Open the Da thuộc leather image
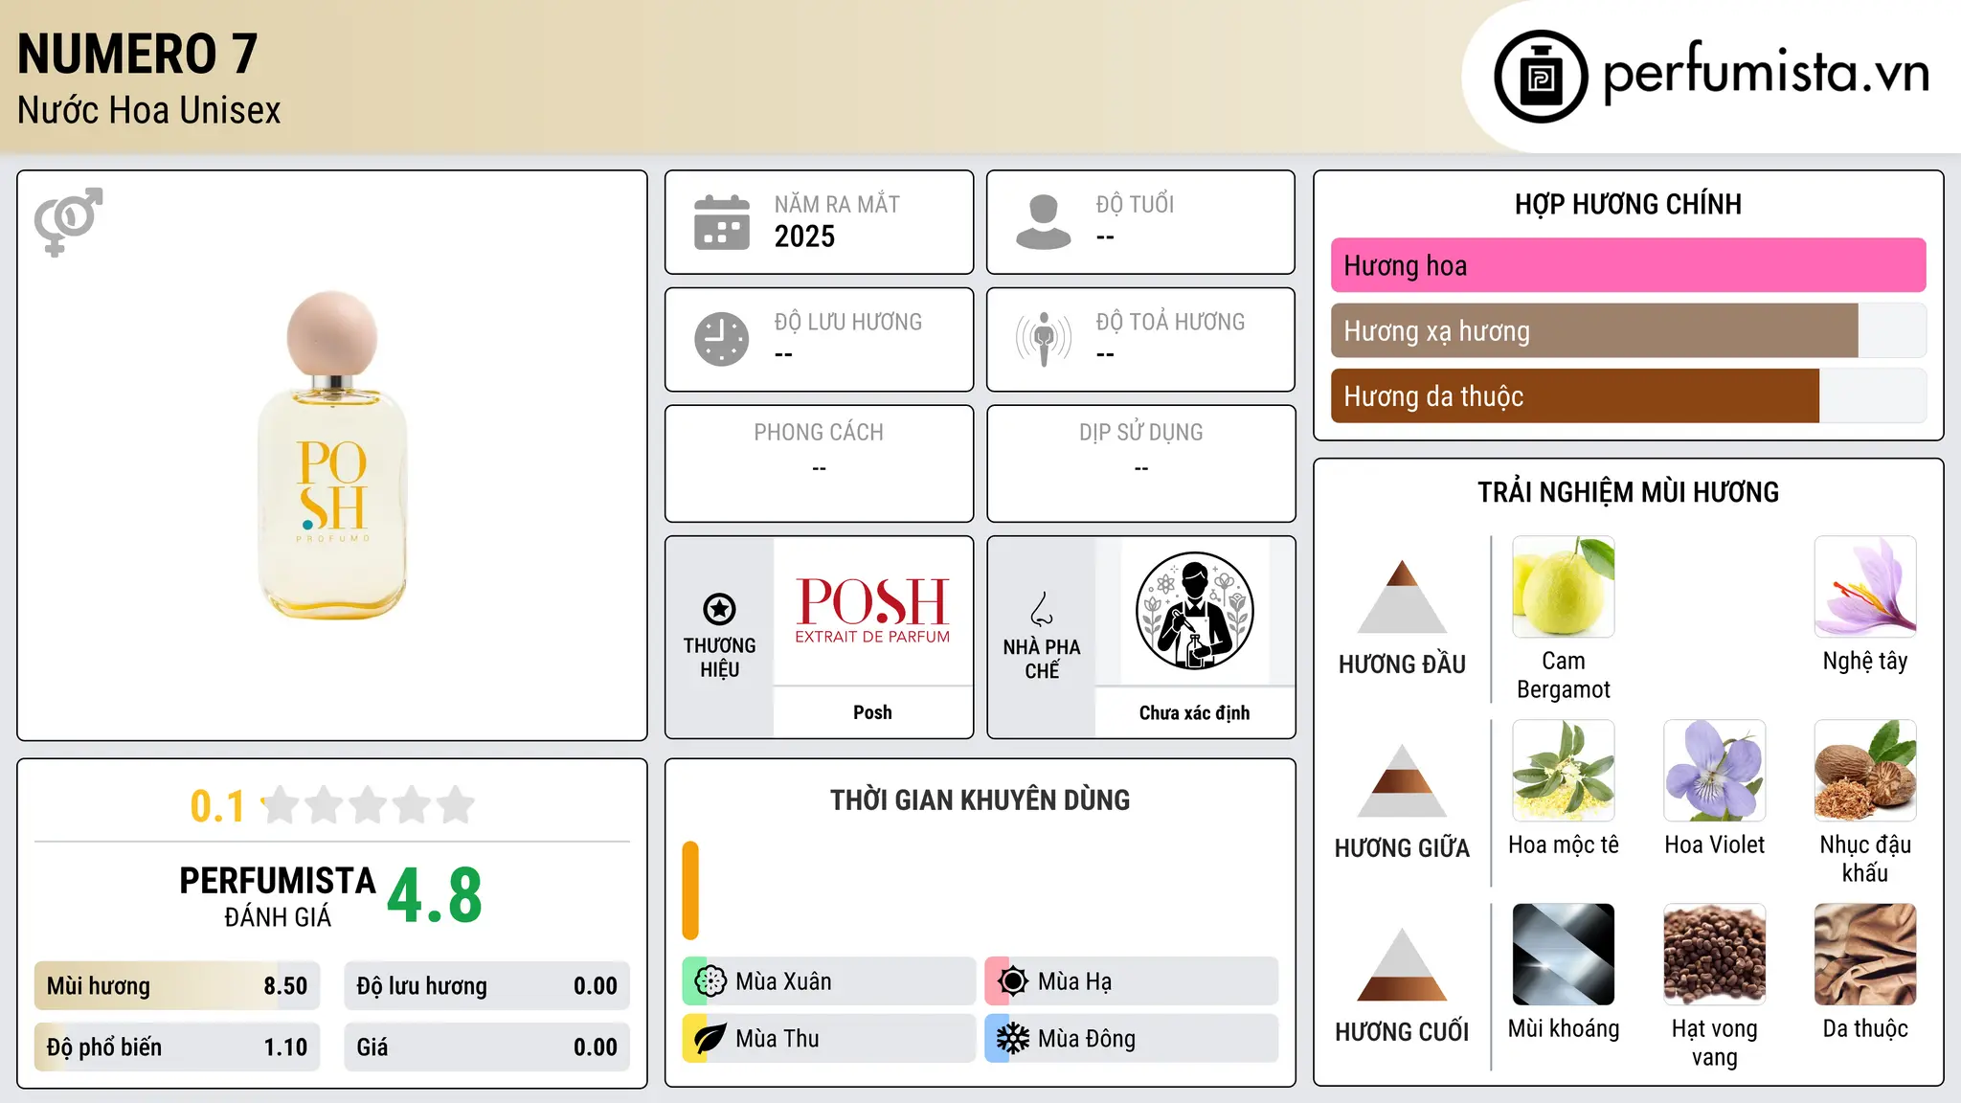 pyautogui.click(x=1865, y=955)
